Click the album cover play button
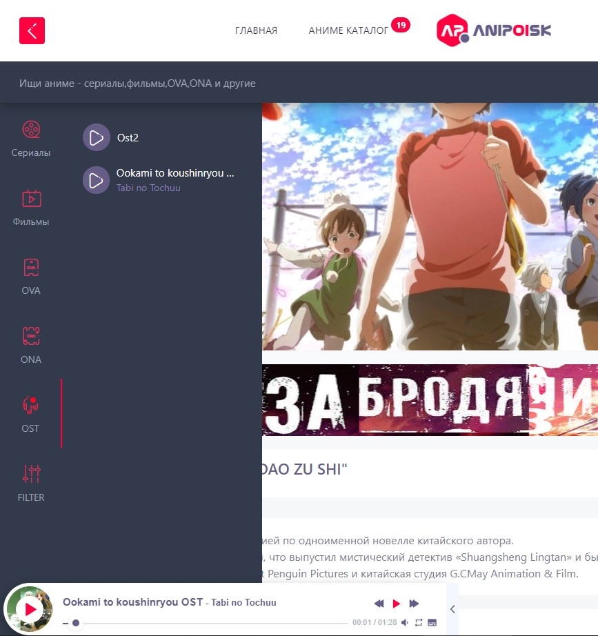The height and width of the screenshot is (636, 598). [x=30, y=609]
